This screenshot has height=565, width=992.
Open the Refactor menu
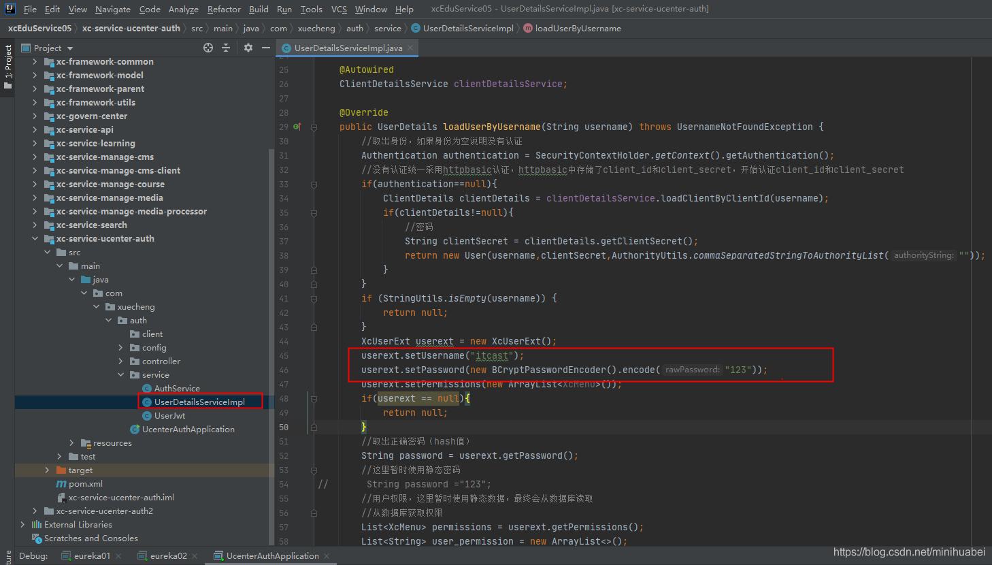pyautogui.click(x=224, y=9)
